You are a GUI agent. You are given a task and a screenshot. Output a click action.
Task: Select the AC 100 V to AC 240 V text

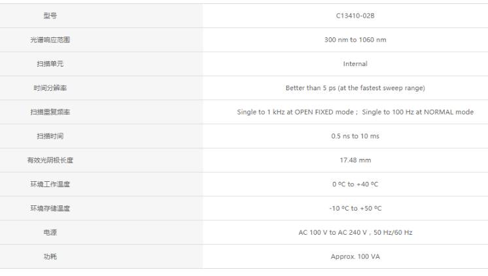[332, 232]
